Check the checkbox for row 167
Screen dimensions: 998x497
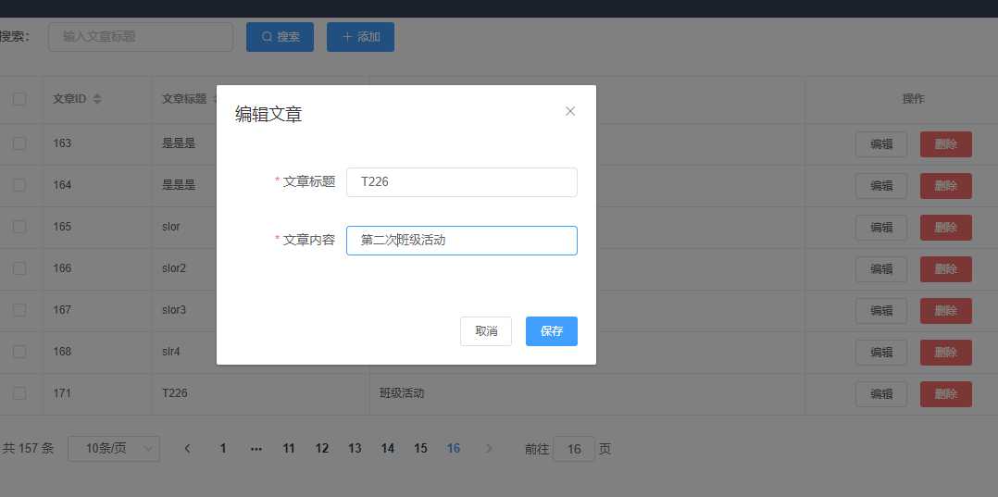tap(19, 310)
